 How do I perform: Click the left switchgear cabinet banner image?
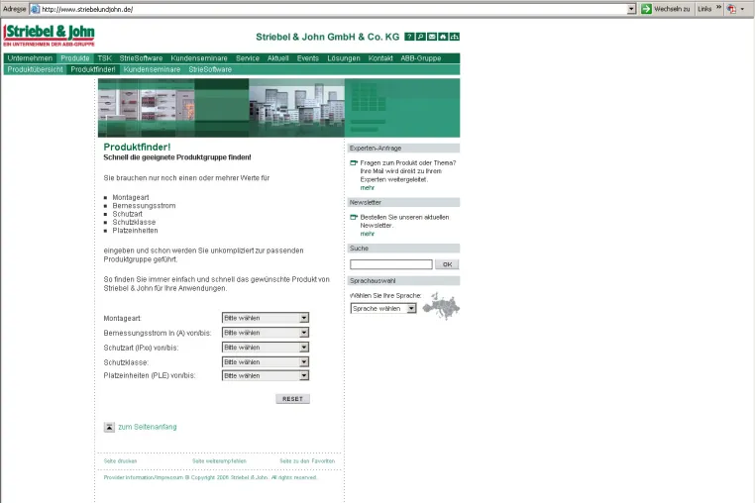[x=147, y=108]
